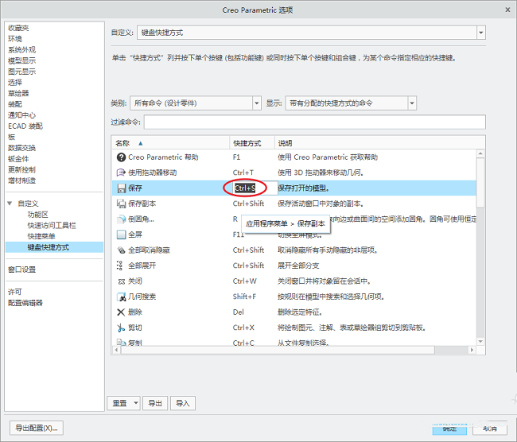Click the 保存 floppy disk icon

pos(121,188)
